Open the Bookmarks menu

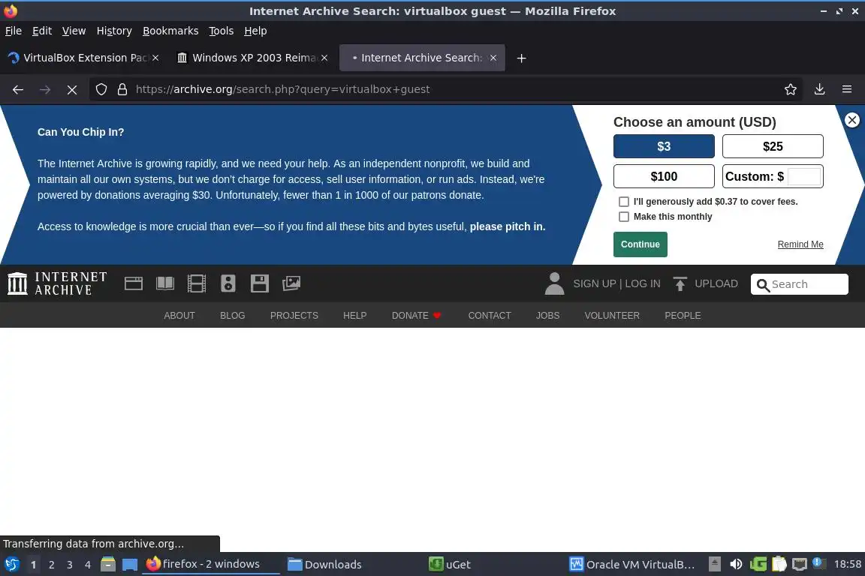coord(170,31)
